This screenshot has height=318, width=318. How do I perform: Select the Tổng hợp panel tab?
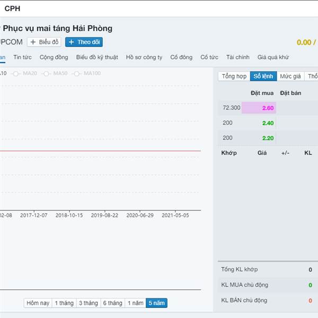pos(234,76)
